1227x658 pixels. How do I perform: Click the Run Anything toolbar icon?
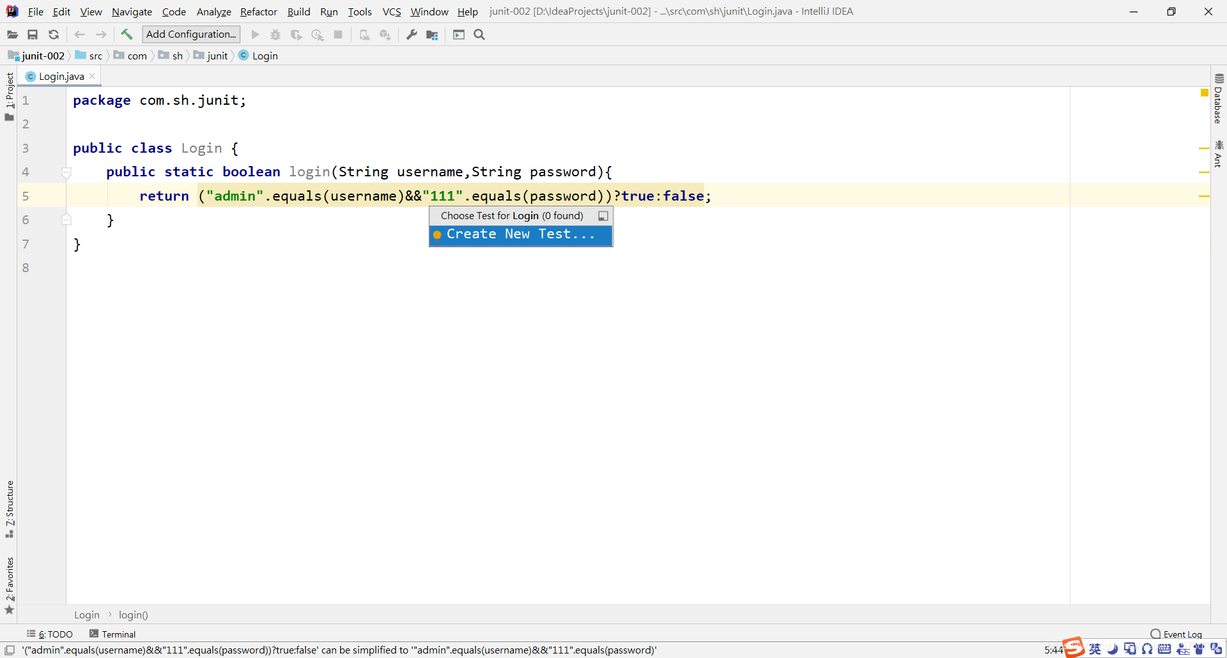(459, 34)
